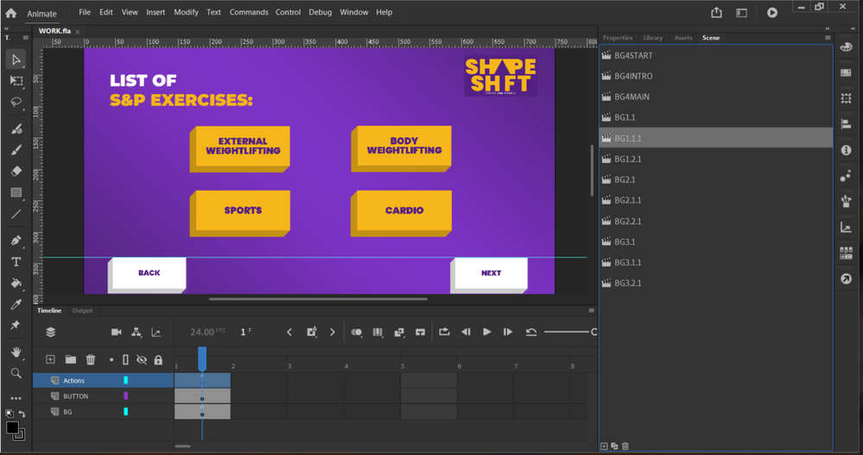Screen dimensions: 863x455
Task: Open the Commands menu
Action: [249, 12]
